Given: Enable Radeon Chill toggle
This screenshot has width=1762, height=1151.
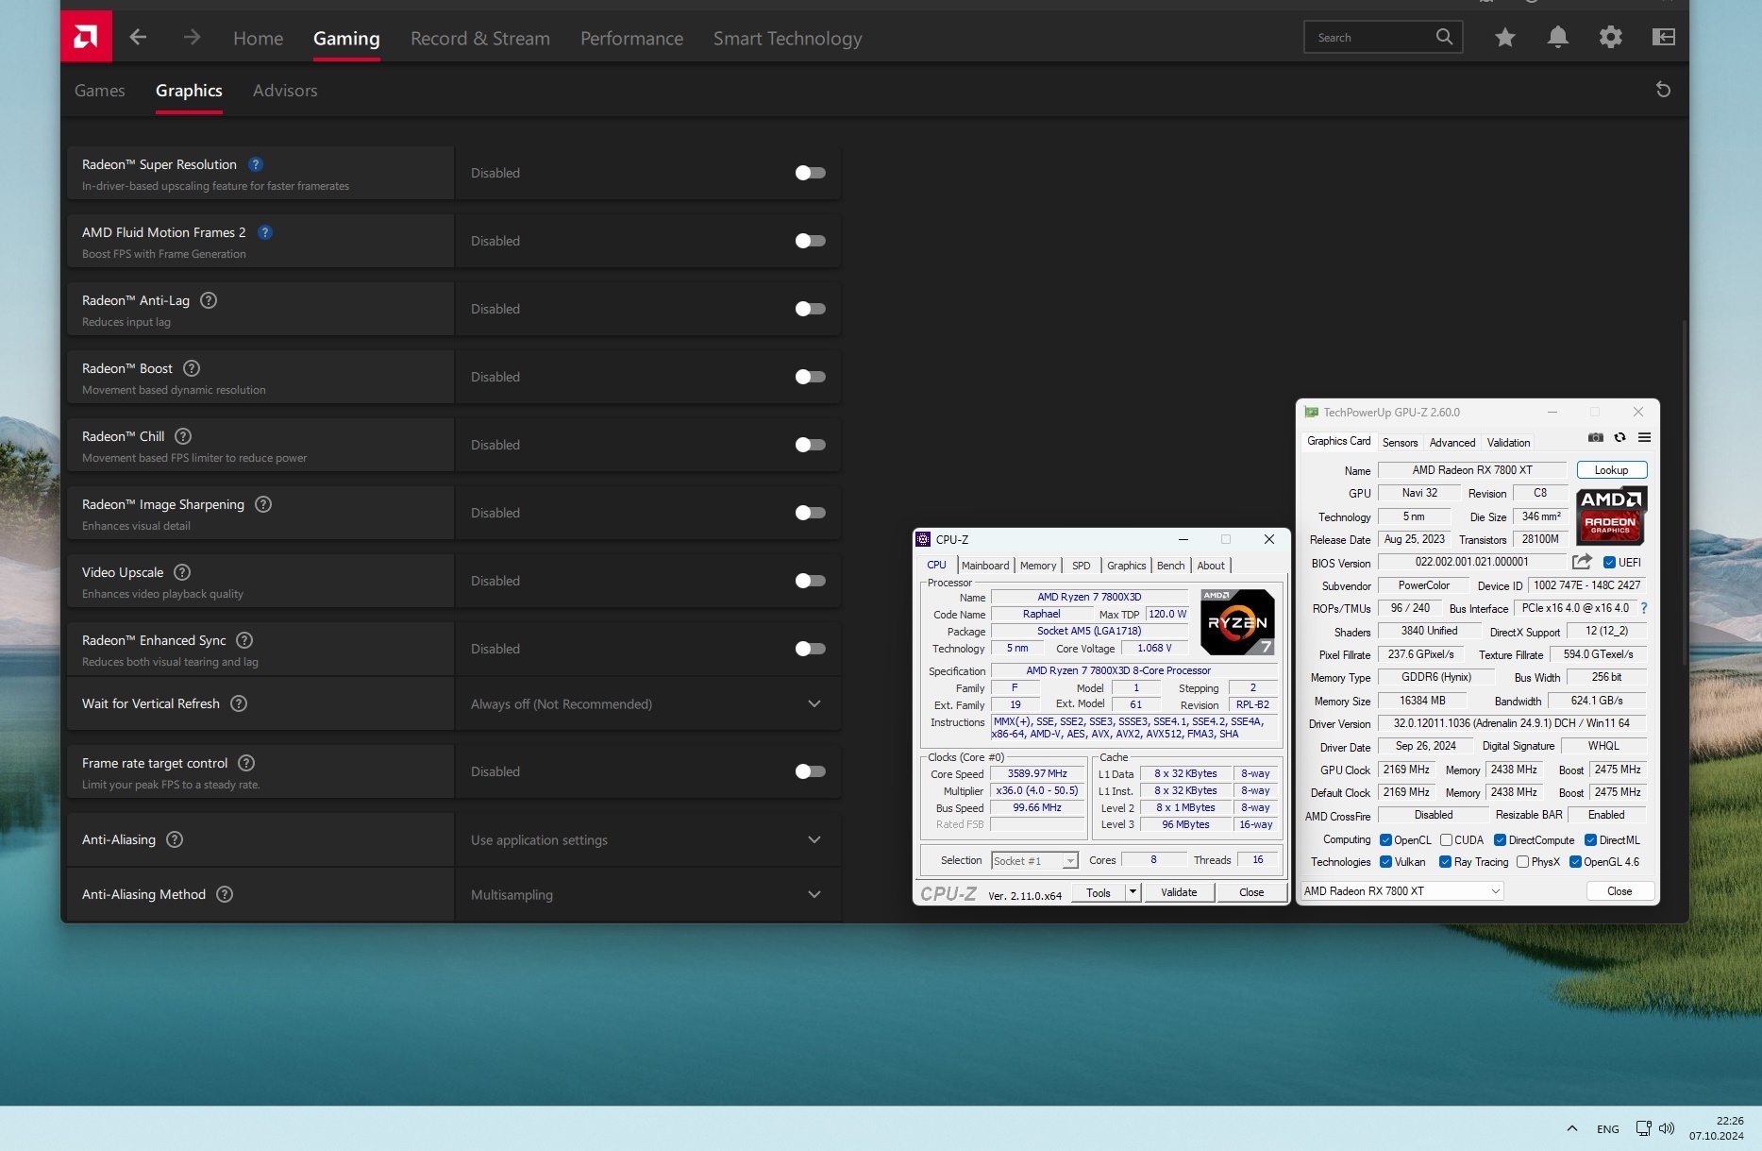Looking at the screenshot, I should point(811,445).
